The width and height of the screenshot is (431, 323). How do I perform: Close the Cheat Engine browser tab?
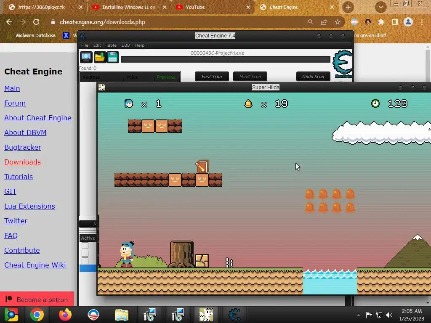point(332,7)
